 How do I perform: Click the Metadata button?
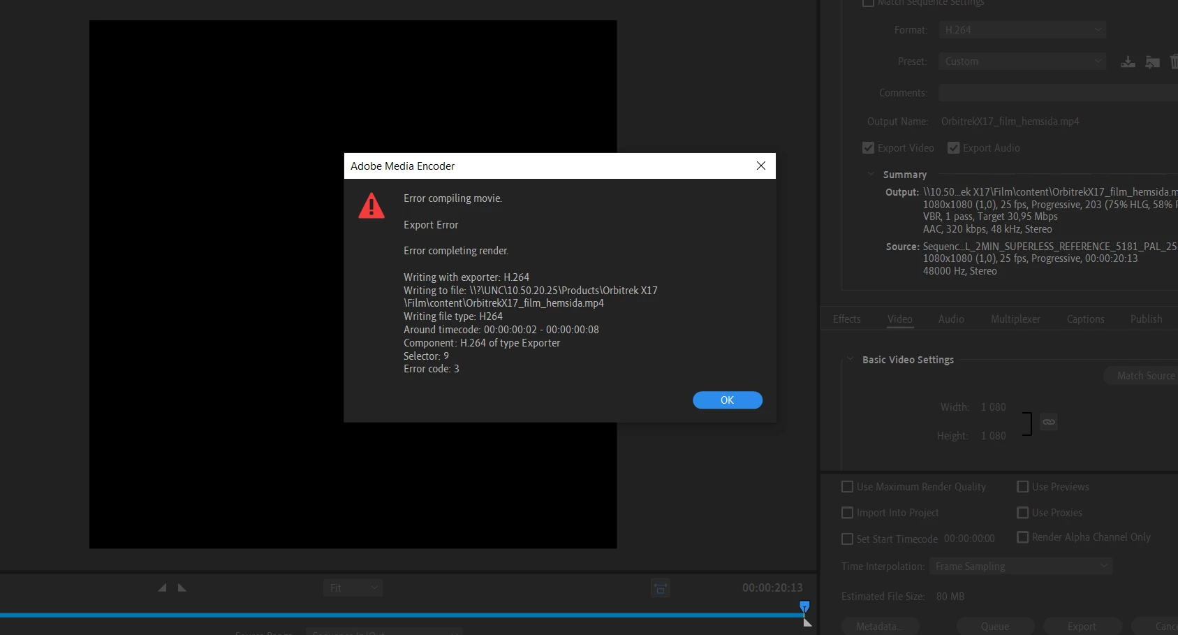point(880,627)
